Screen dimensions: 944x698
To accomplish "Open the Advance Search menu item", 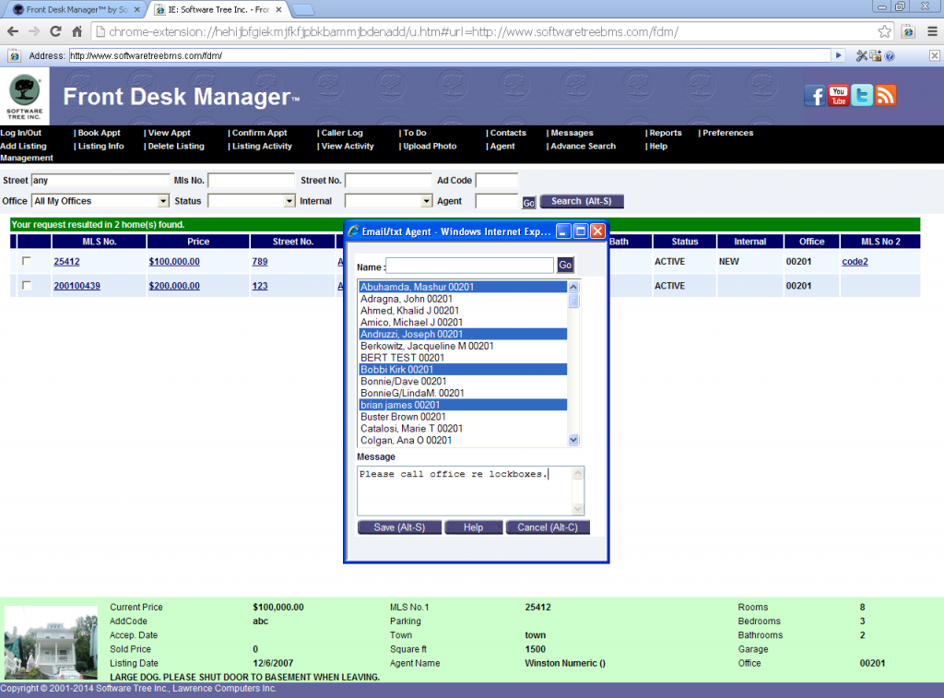I will click(x=582, y=147).
